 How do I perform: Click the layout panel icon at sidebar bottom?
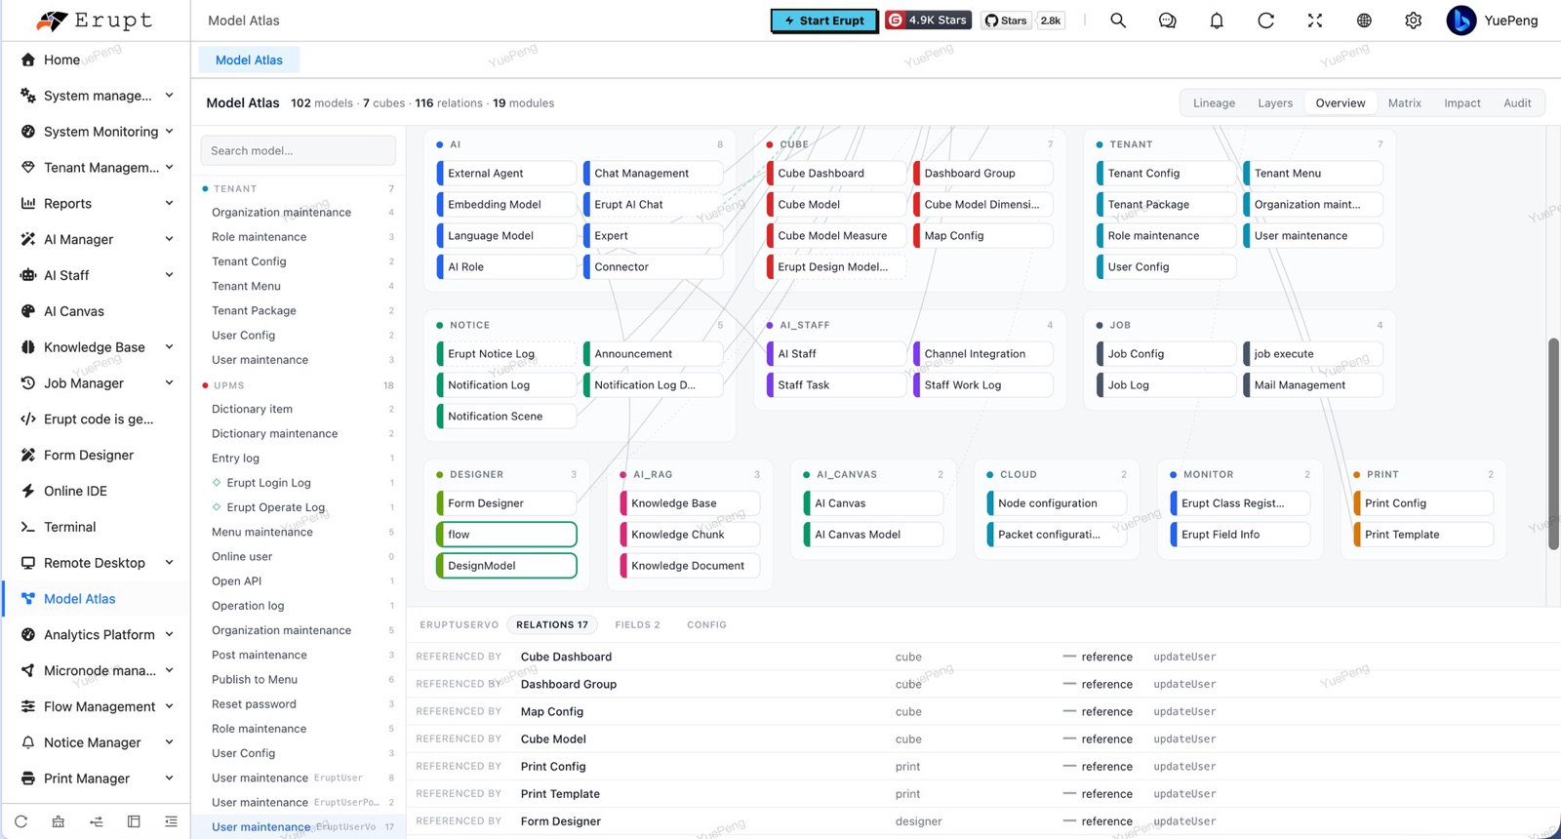click(134, 821)
